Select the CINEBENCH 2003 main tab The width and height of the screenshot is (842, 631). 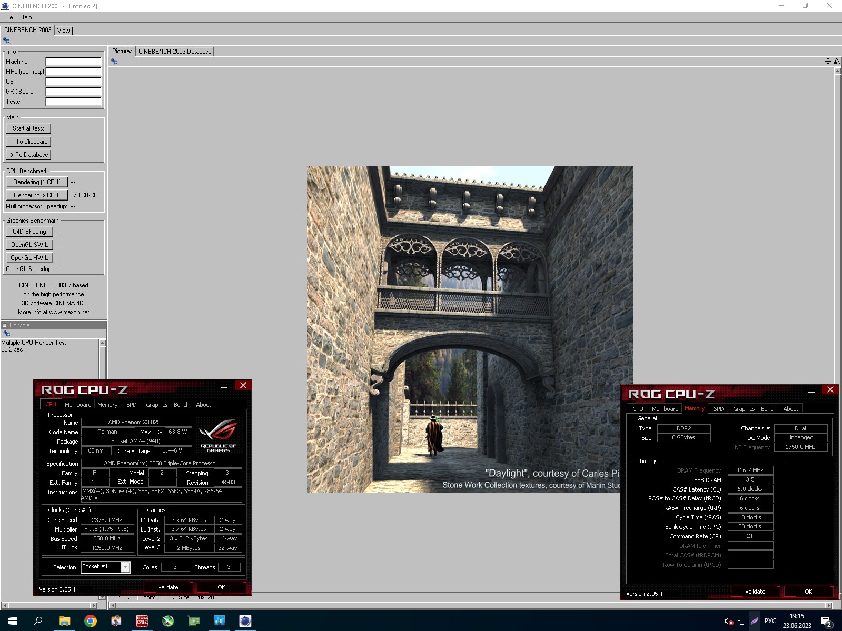pyautogui.click(x=28, y=30)
